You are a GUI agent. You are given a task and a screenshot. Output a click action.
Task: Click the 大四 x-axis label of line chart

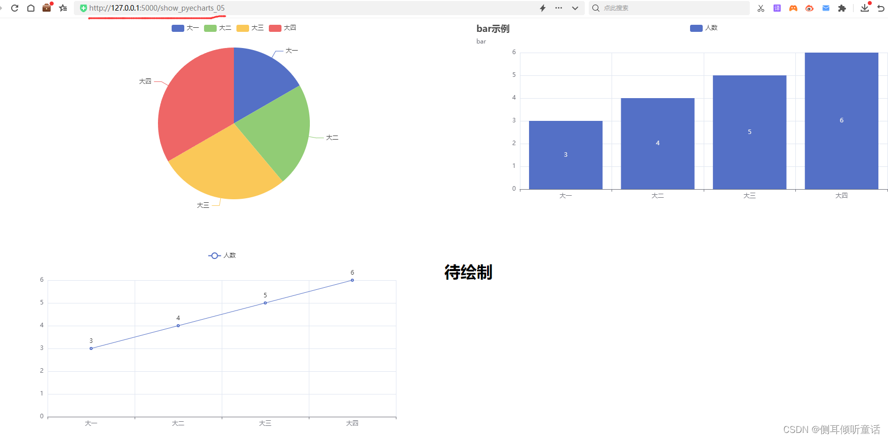352,423
